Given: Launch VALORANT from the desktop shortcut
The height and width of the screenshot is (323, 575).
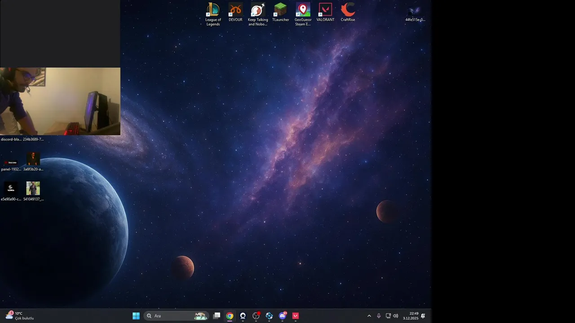Looking at the screenshot, I should 325,13.
